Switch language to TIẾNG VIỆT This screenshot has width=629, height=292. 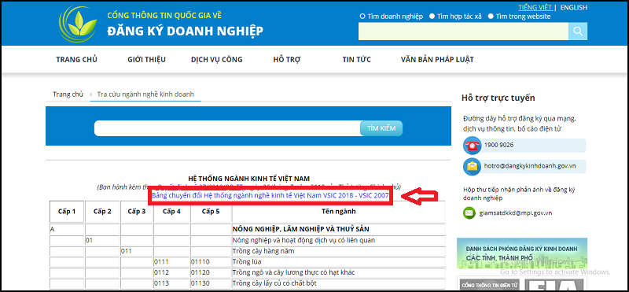(x=535, y=7)
